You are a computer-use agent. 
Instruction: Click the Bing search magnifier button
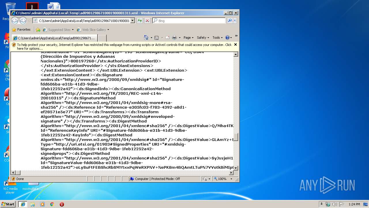coord(230,21)
